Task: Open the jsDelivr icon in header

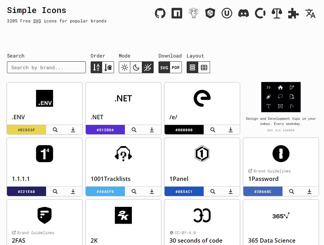Action: click(210, 13)
